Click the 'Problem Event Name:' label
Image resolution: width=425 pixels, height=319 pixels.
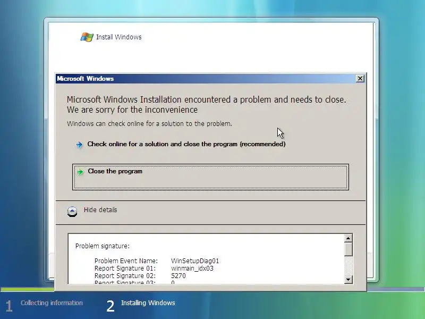pos(126,261)
